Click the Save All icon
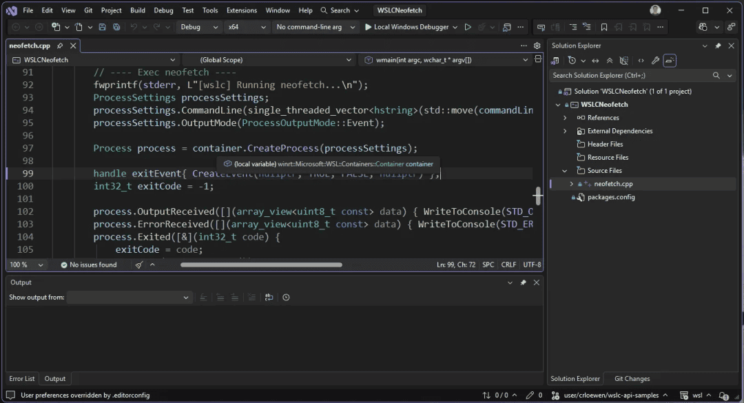 (116, 27)
